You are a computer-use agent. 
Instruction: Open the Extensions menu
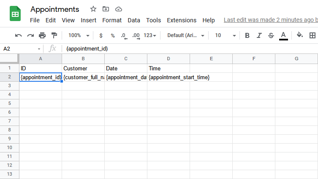[182, 20]
